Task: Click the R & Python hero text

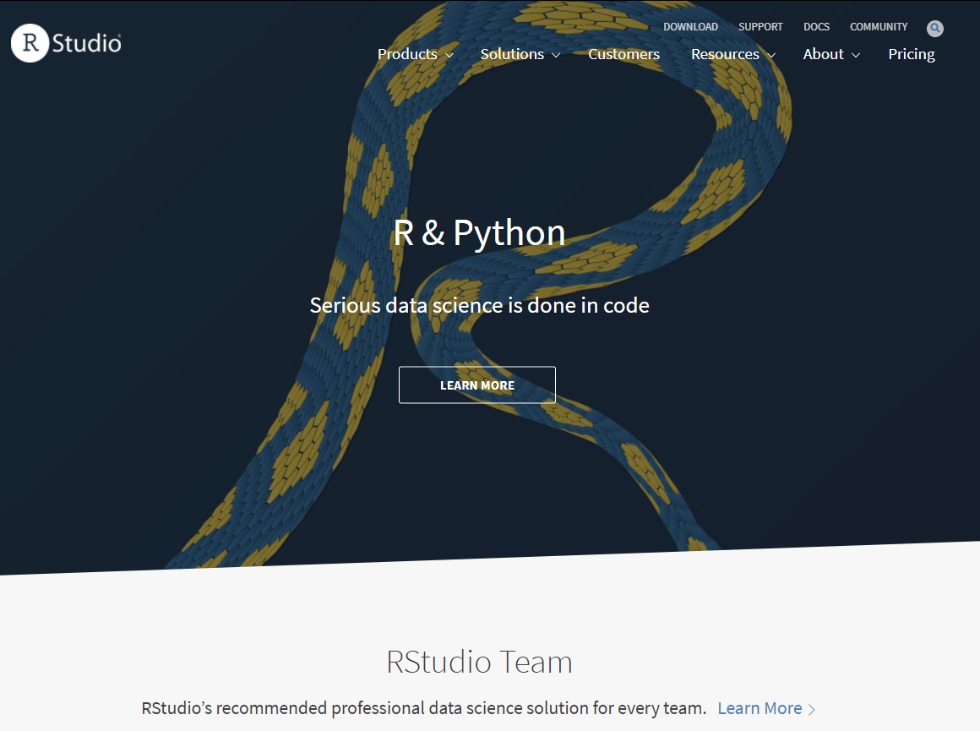Action: coord(479,232)
